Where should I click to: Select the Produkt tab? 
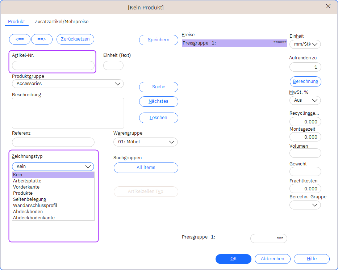(17, 22)
